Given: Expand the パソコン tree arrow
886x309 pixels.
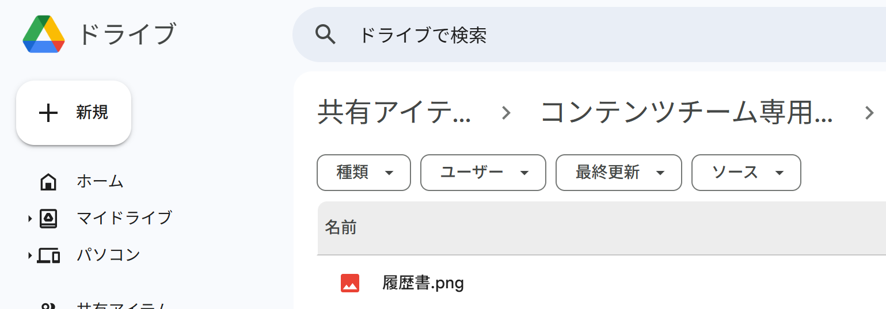Looking at the screenshot, I should 30,255.
